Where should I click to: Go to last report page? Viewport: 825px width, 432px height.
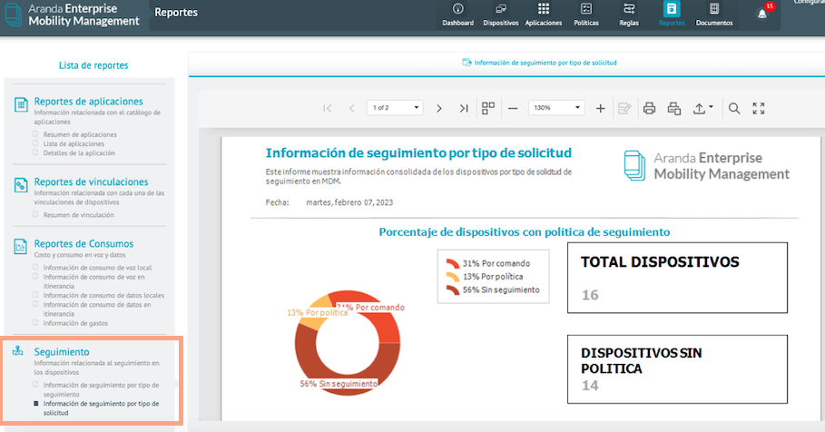tap(464, 108)
